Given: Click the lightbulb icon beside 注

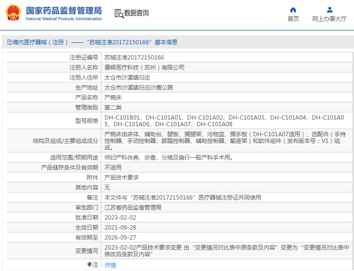Looking at the screenshot, I should (89, 264).
